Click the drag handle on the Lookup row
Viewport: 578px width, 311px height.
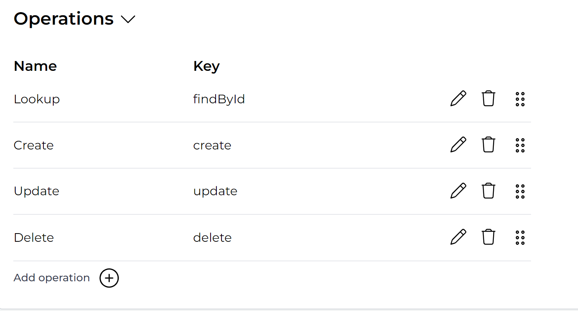[520, 99]
